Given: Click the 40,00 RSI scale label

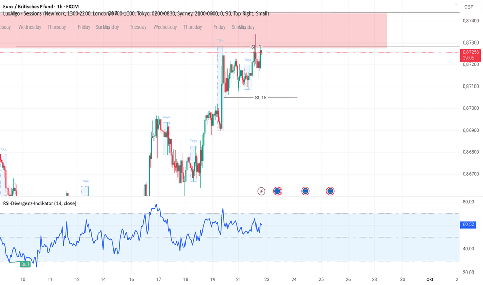Looking at the screenshot, I should click(x=468, y=249).
